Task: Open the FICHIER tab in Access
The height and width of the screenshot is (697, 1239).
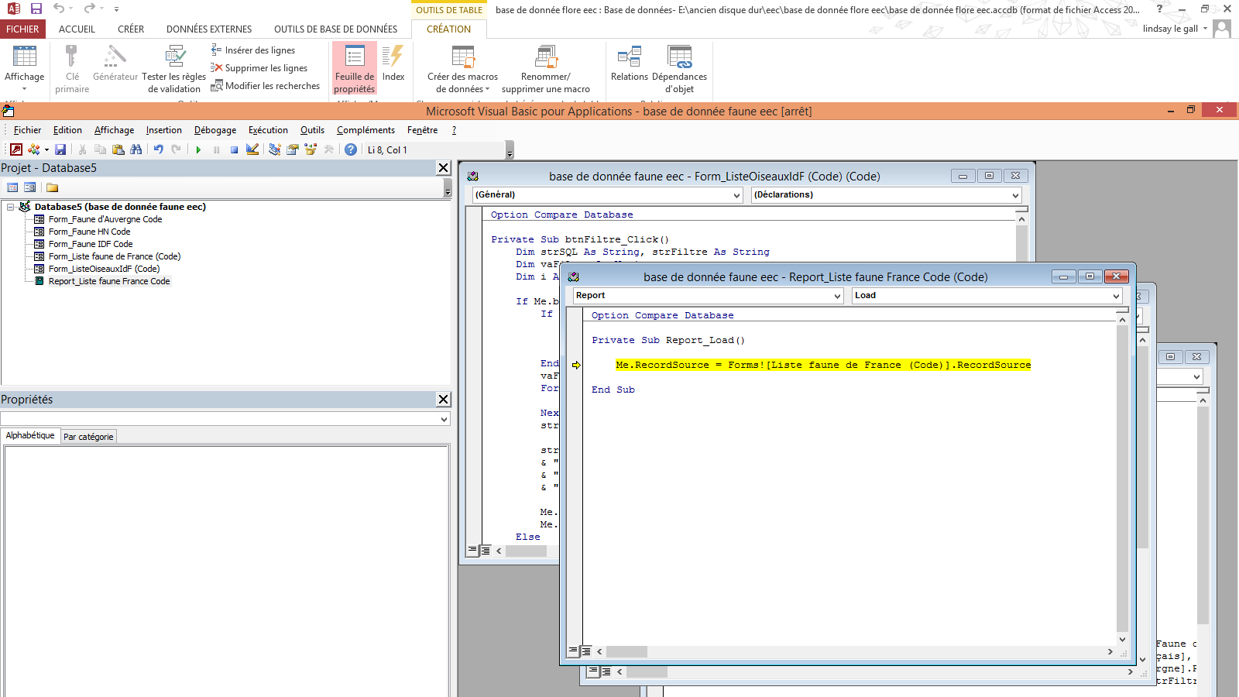Action: (x=22, y=29)
